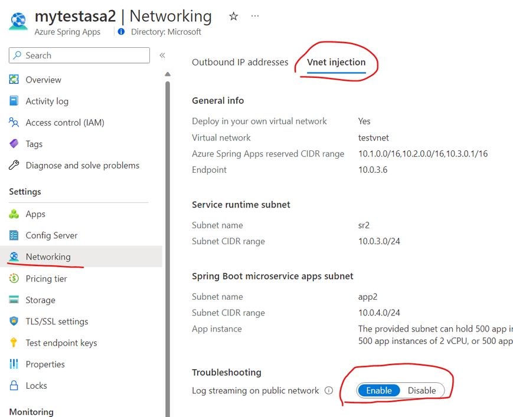Click the green Apps cubes icon
The height and width of the screenshot is (417, 513).
pos(14,214)
